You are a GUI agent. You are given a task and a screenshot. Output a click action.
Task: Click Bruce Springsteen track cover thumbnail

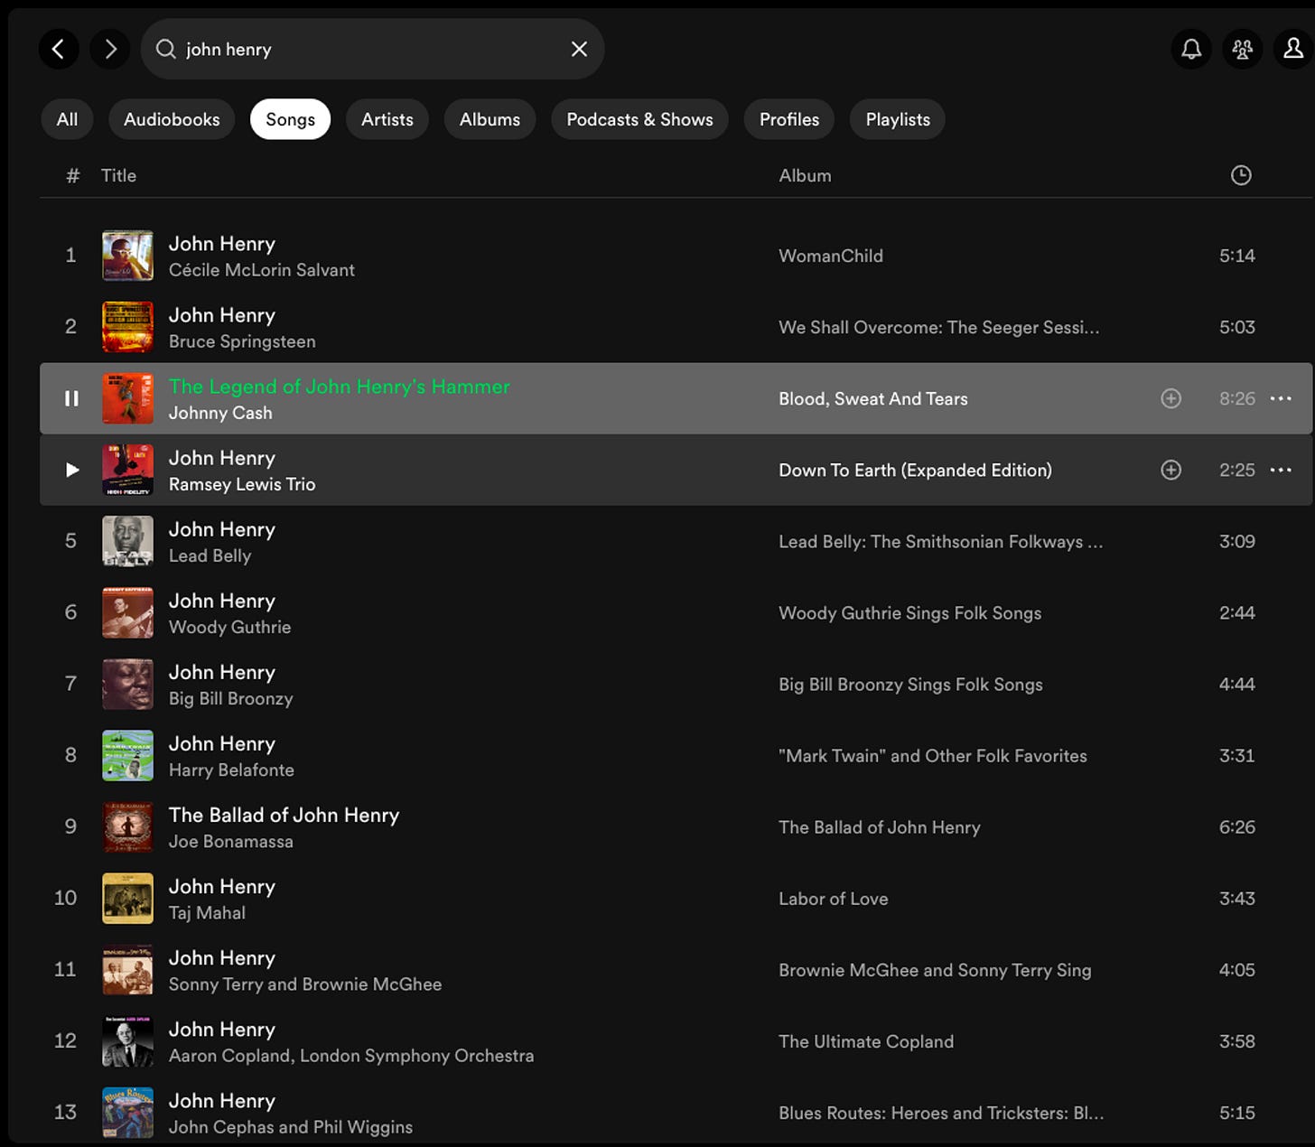(127, 327)
